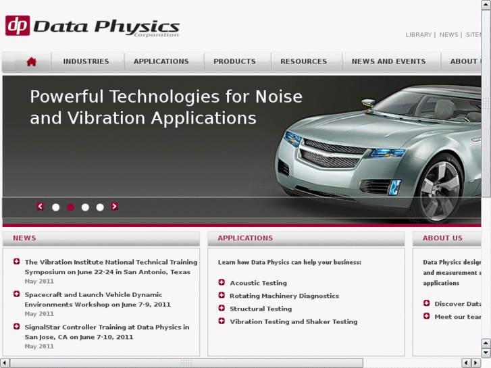The width and height of the screenshot is (491, 368).
Task: Click the APPLICATIONS section heading
Action: (x=245, y=238)
